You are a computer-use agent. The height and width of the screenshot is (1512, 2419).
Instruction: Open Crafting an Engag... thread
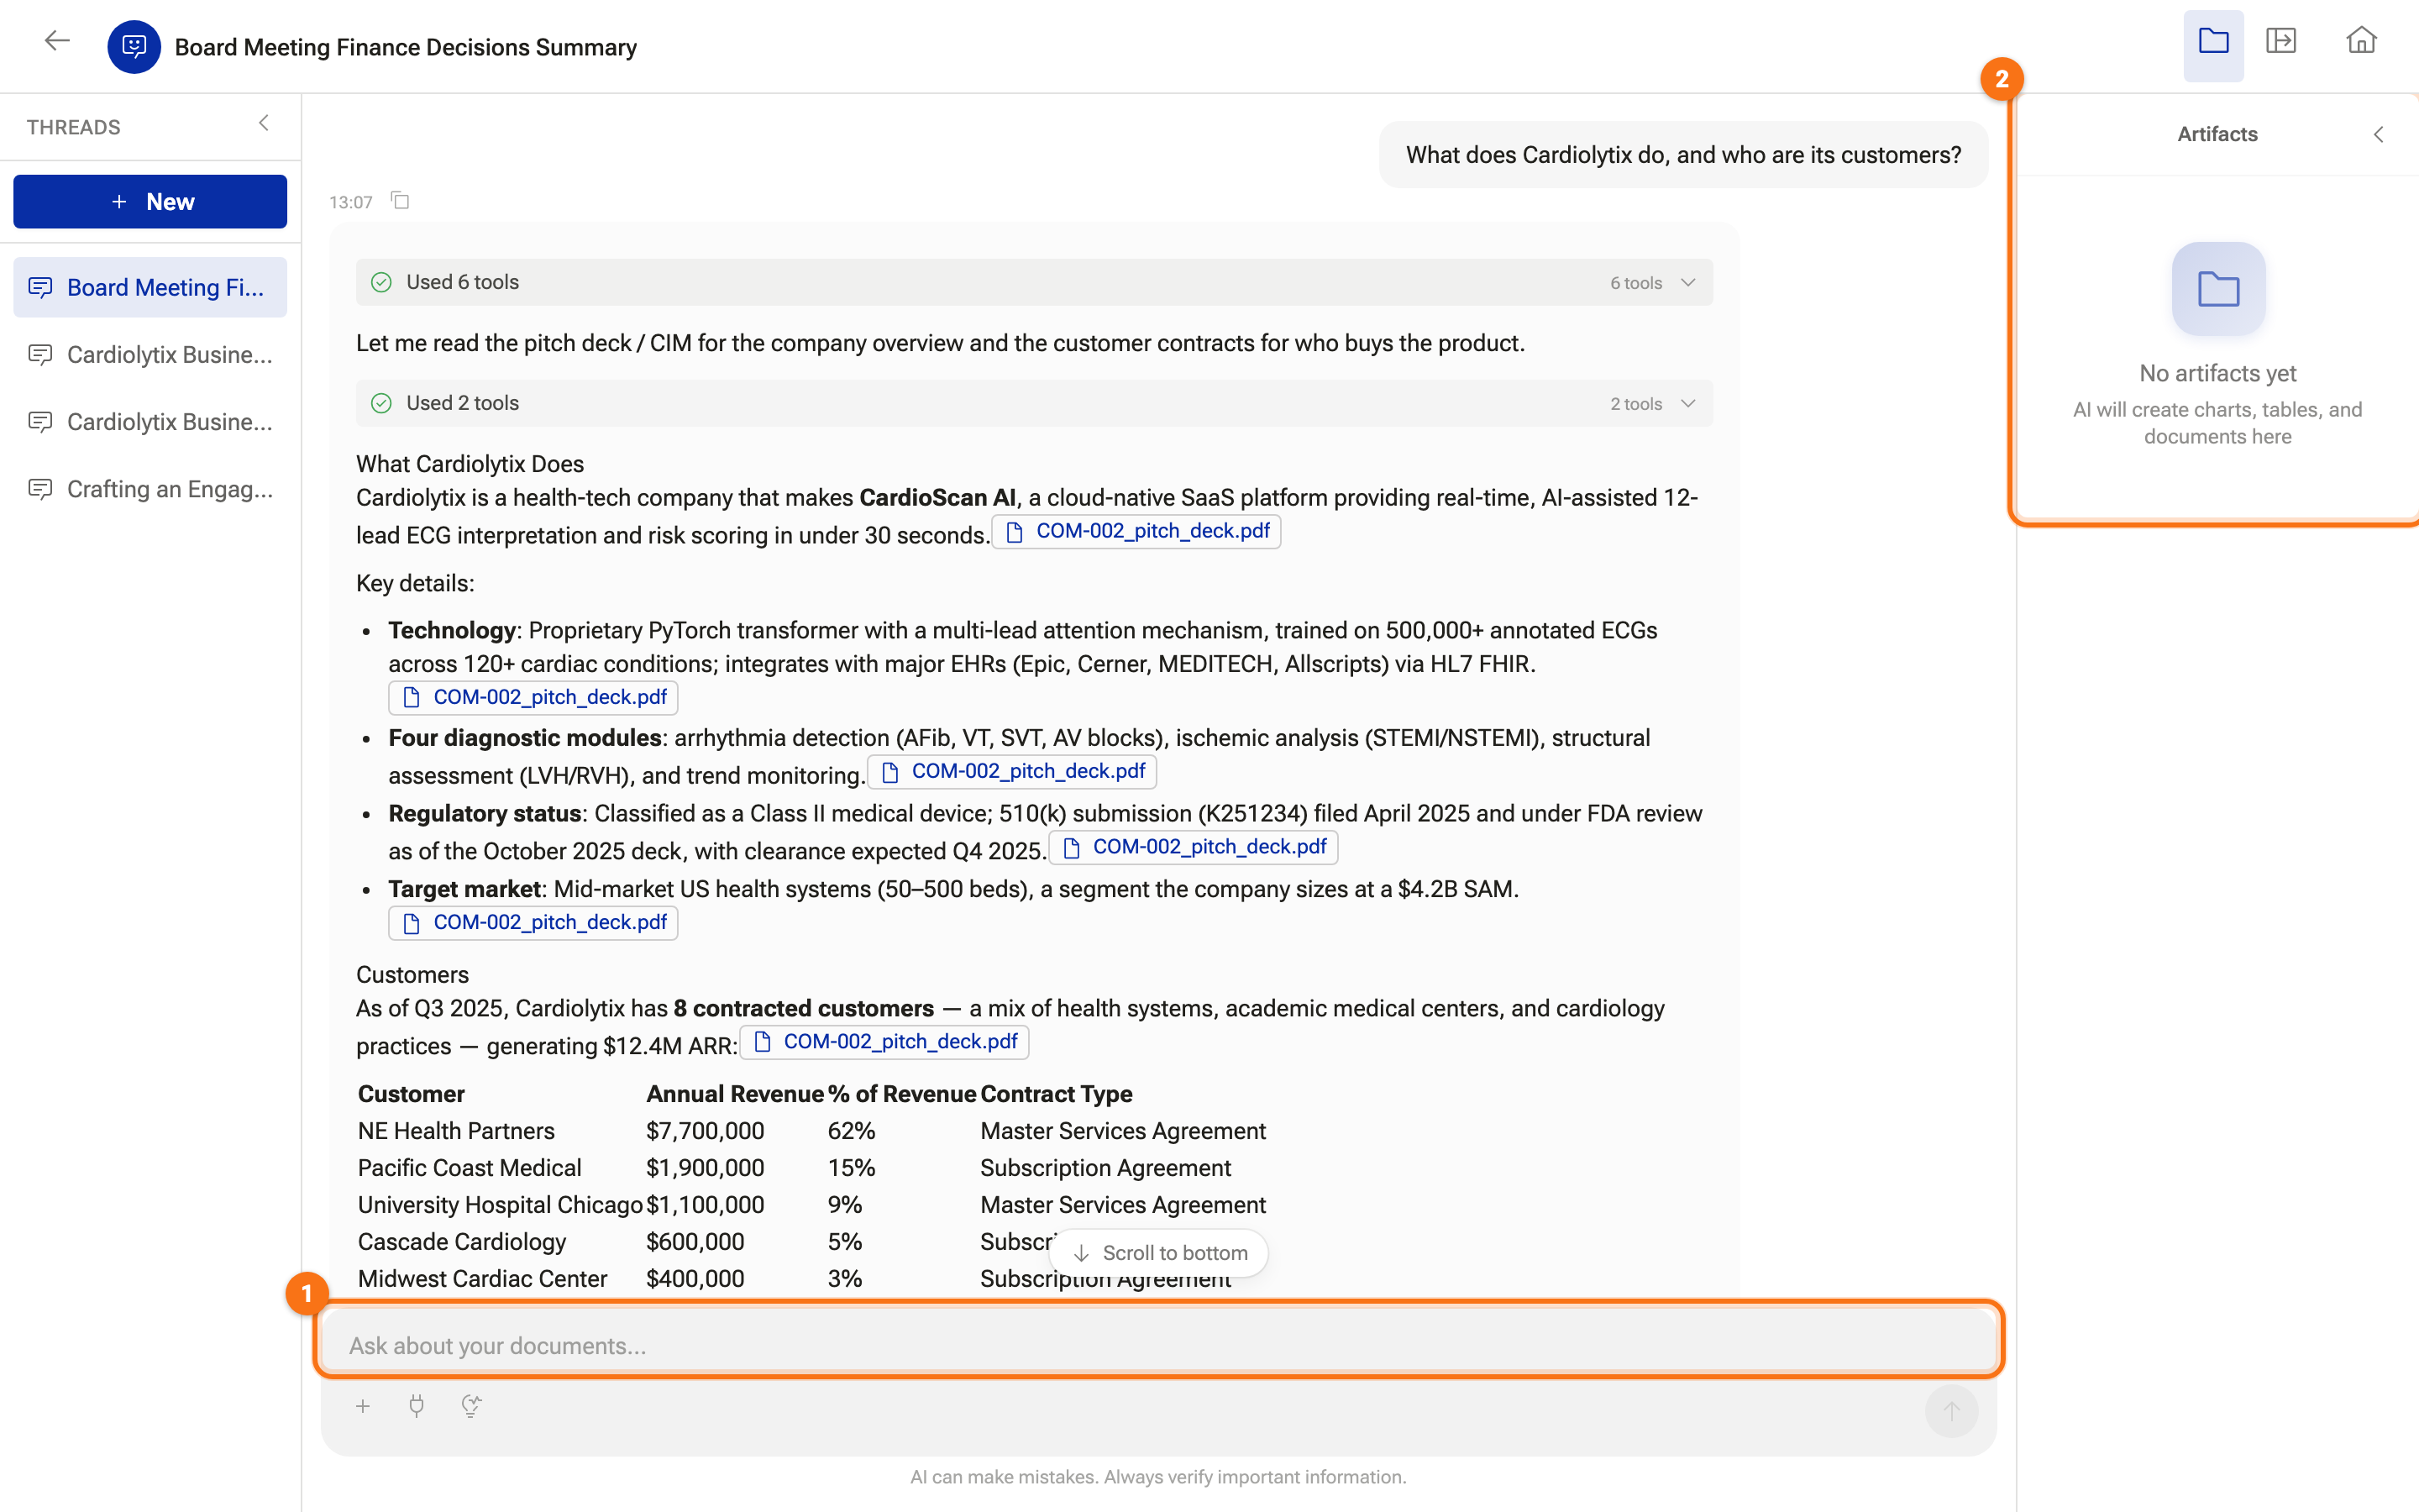click(x=150, y=489)
